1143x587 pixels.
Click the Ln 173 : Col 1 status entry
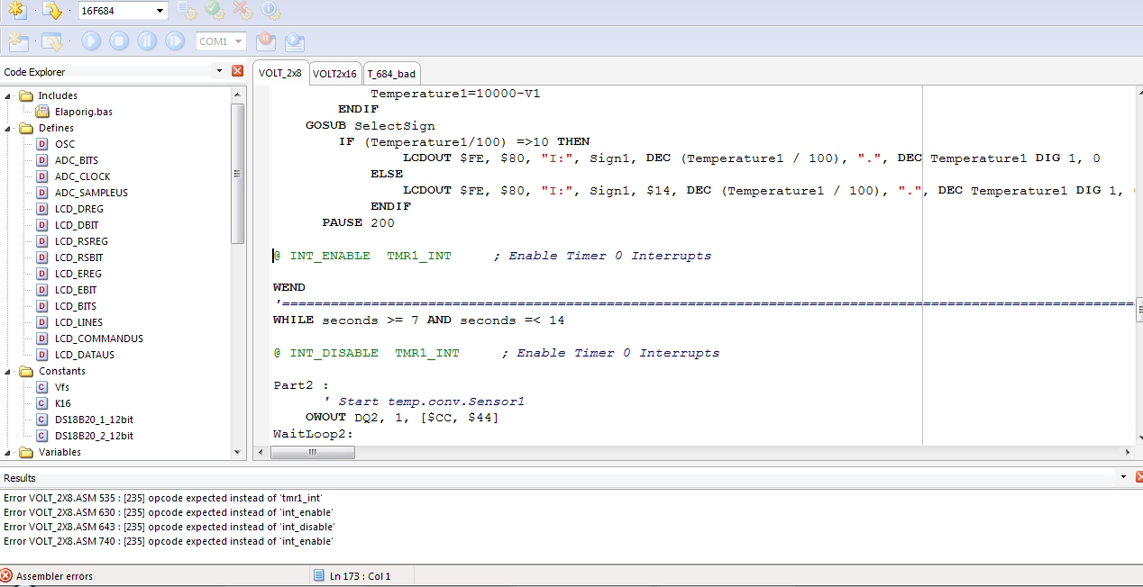point(360,576)
